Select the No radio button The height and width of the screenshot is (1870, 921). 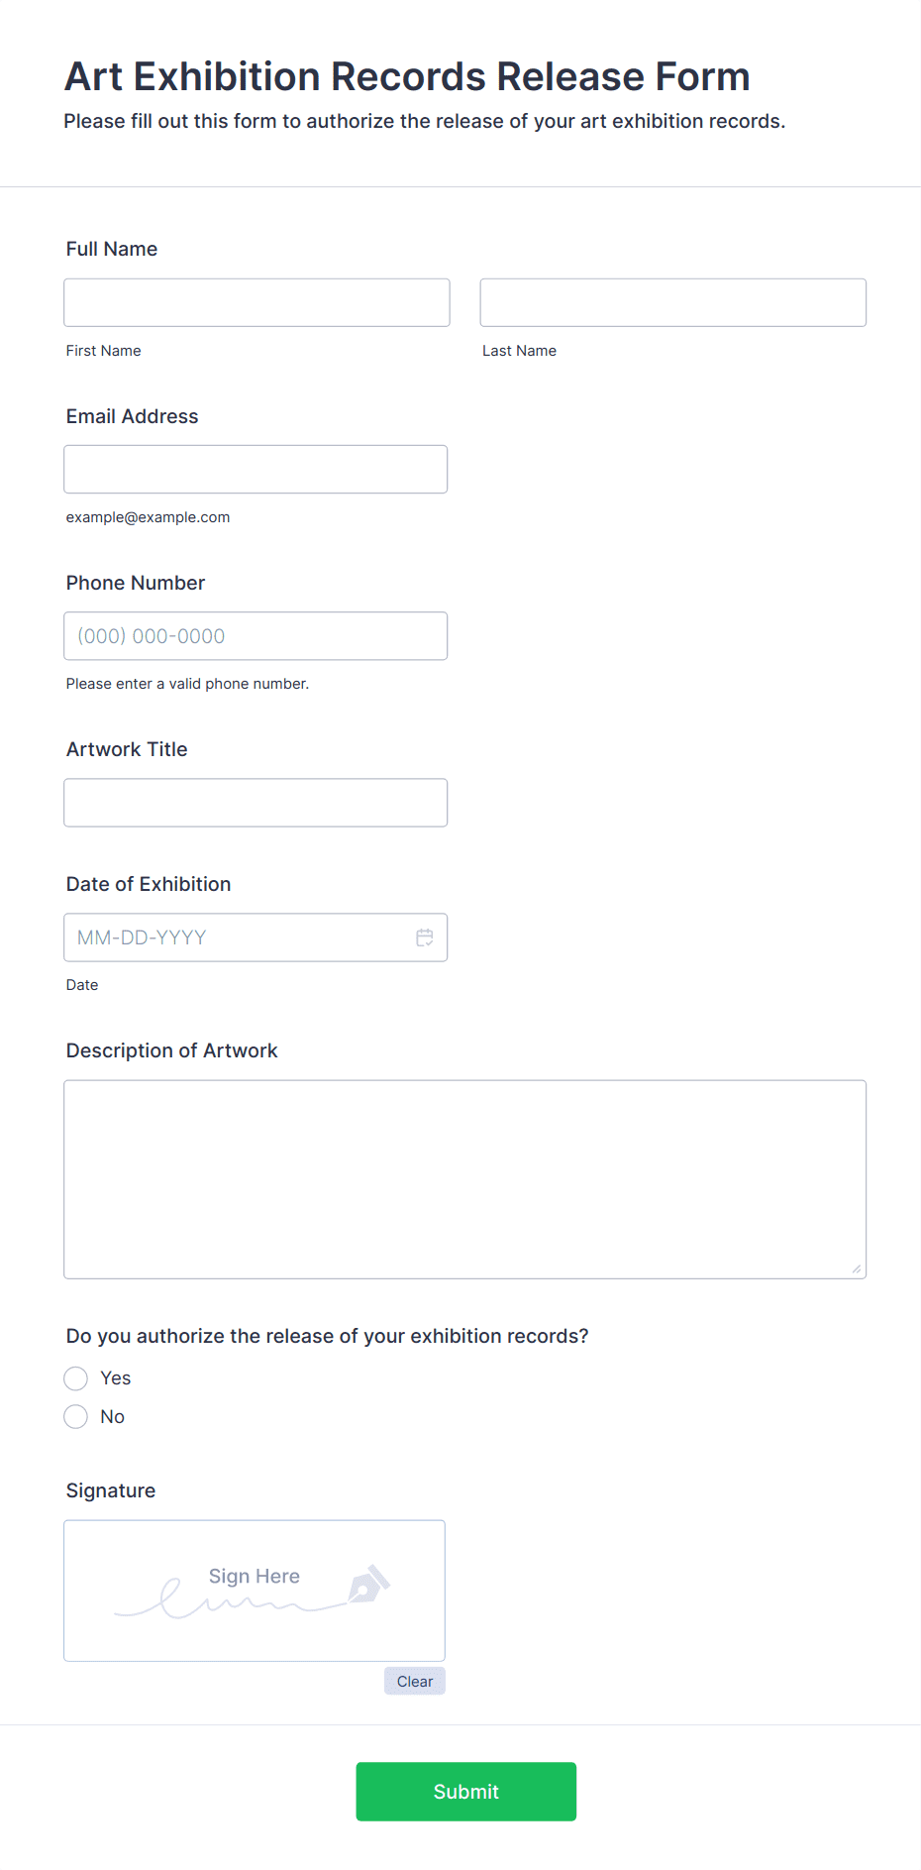coord(76,1417)
